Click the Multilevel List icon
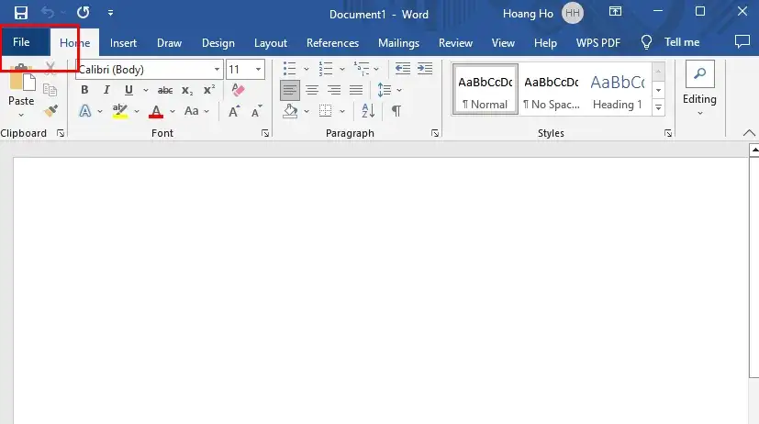The width and height of the screenshot is (759, 424). [x=362, y=69]
